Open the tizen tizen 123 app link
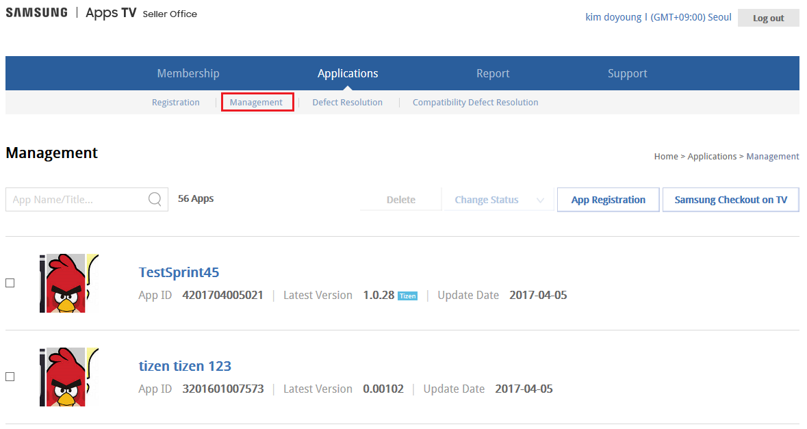Image resolution: width=807 pixels, height=429 pixels. pos(185,366)
